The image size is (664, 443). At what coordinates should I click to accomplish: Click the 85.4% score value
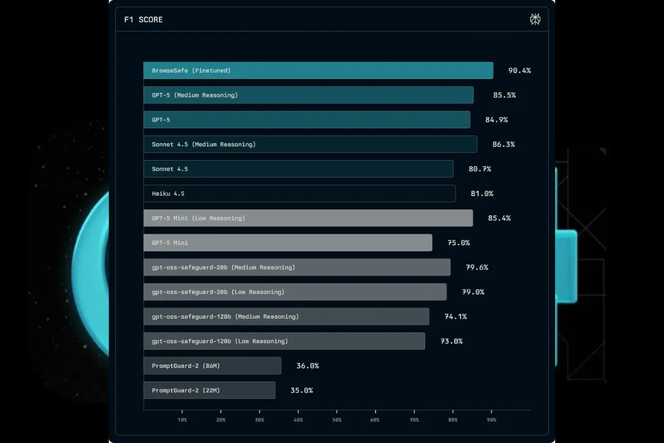click(499, 218)
